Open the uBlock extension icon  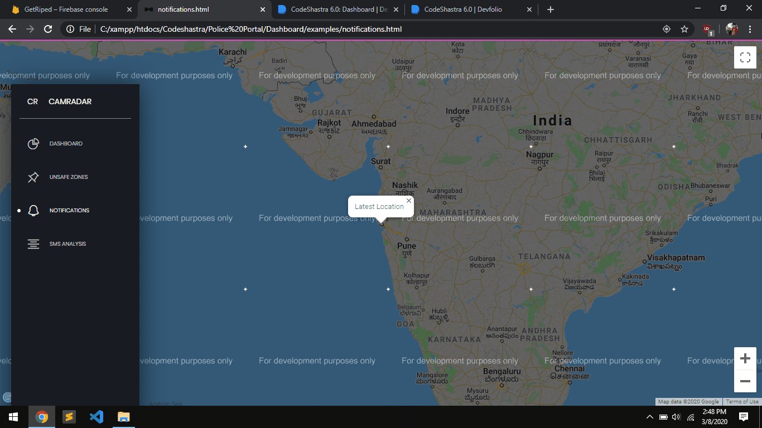(708, 29)
